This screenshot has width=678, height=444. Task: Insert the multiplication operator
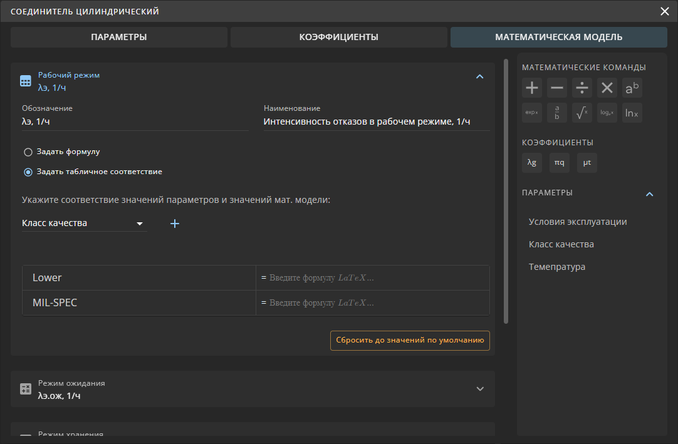pyautogui.click(x=607, y=88)
